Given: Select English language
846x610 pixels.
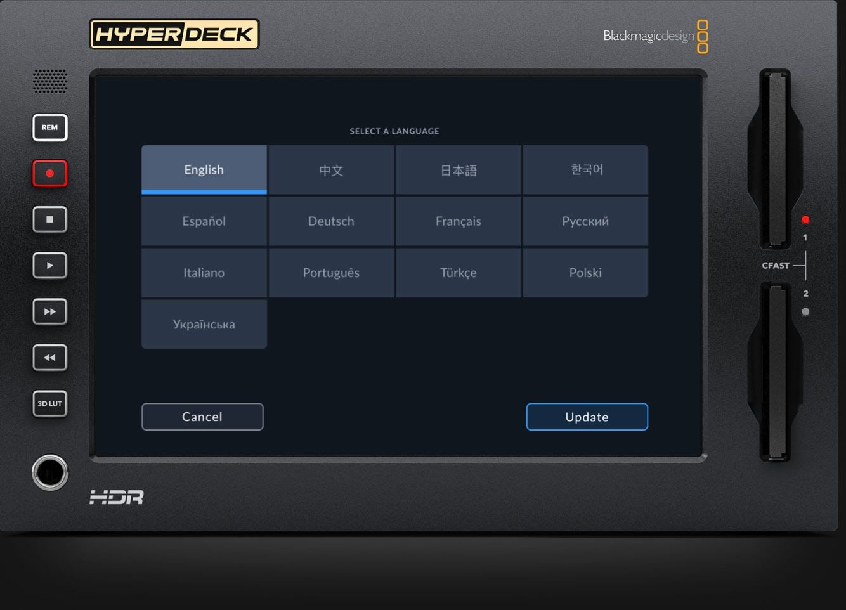Looking at the screenshot, I should (204, 169).
